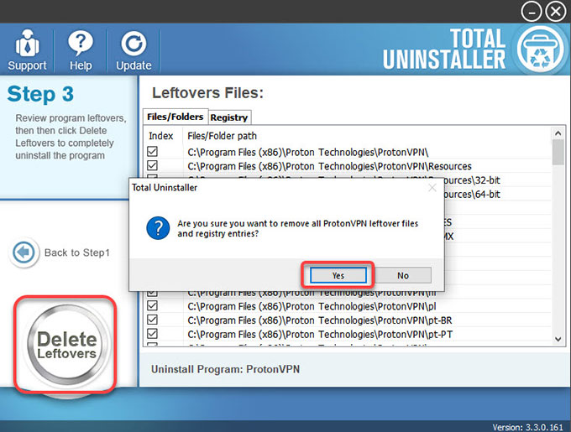
Task: Click the Leftovers Files heading
Action: coord(207,93)
